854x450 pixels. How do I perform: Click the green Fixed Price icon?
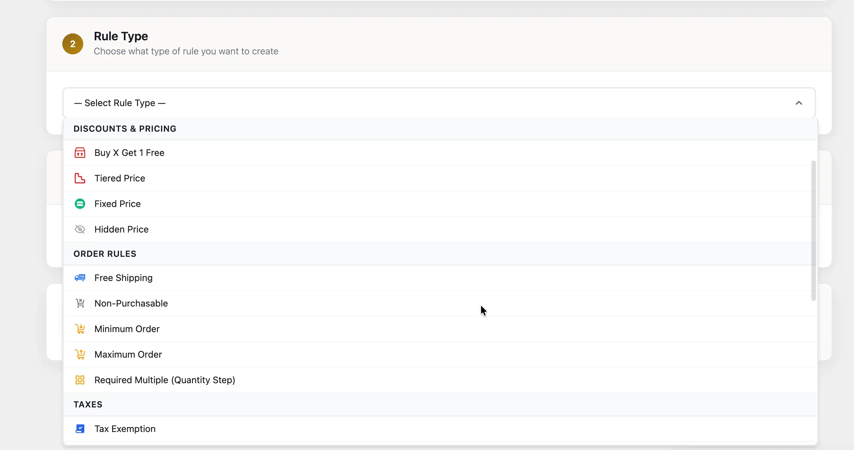click(x=80, y=204)
